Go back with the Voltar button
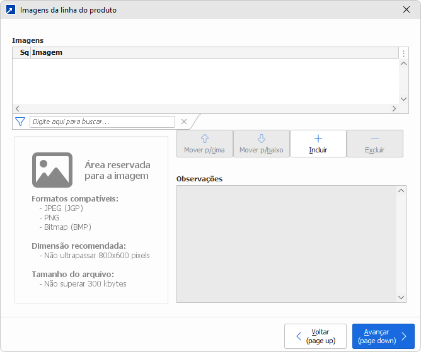 (315, 336)
